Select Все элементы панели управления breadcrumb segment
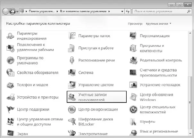The height and width of the screenshot is (138, 194). click(x=83, y=11)
